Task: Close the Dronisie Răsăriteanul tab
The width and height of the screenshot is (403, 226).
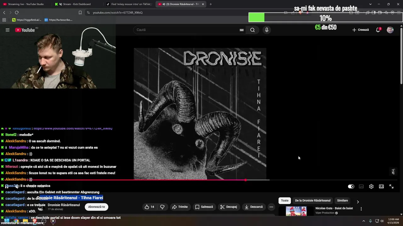Action: click(203, 4)
